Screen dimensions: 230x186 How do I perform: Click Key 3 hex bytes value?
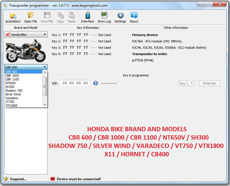[76, 47]
